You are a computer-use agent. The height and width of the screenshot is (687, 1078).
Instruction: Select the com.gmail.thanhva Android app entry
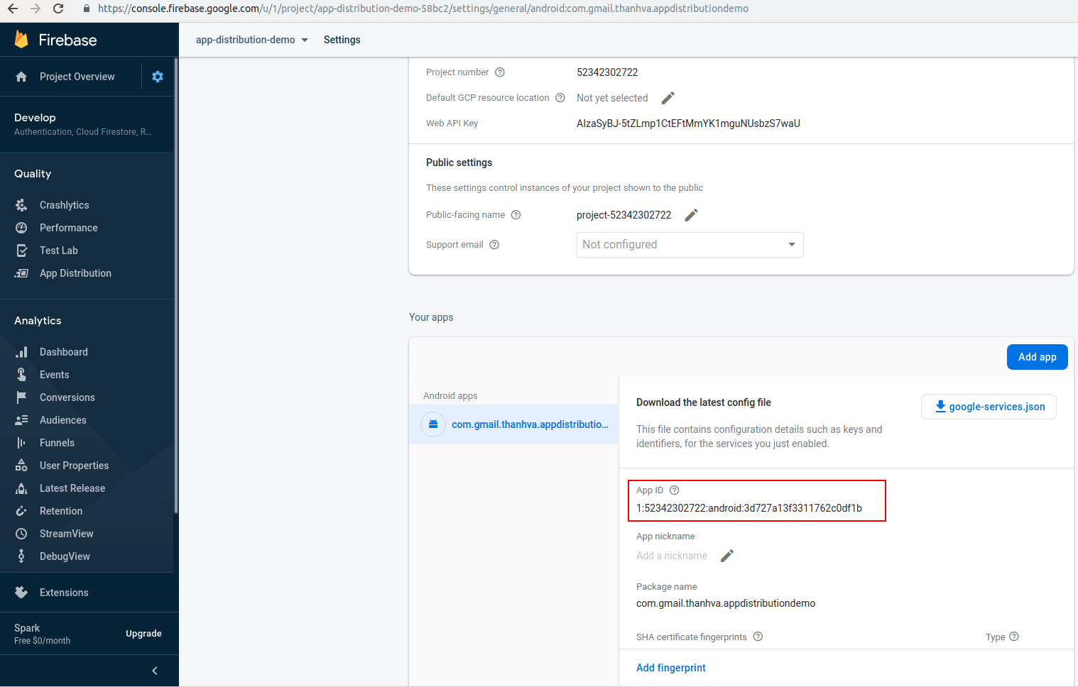(529, 424)
